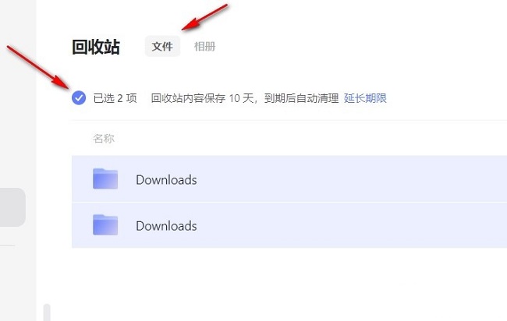This screenshot has height=321, width=507.
Task: Click the 回收站 page heading
Action: (96, 48)
